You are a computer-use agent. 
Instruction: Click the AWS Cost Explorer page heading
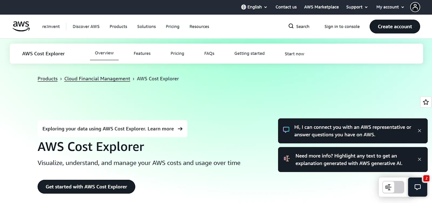coord(91,147)
